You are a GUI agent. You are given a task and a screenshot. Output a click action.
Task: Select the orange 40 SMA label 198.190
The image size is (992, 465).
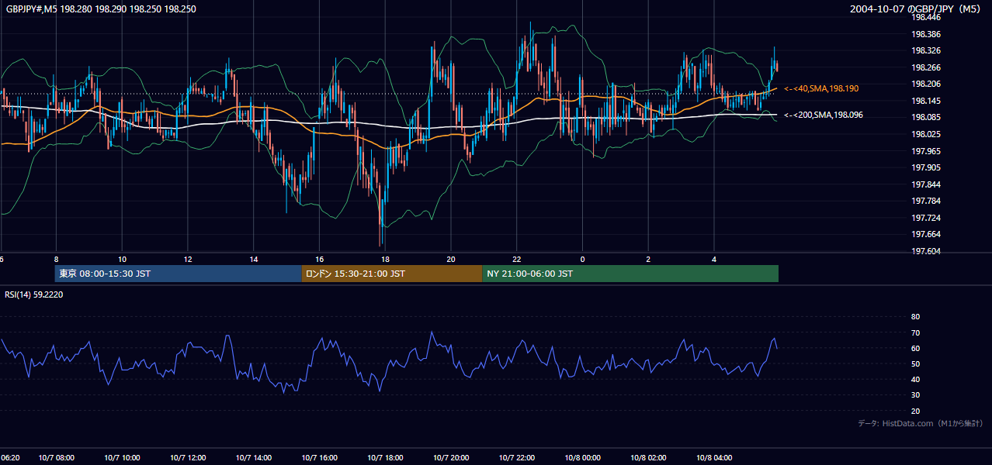click(x=821, y=89)
